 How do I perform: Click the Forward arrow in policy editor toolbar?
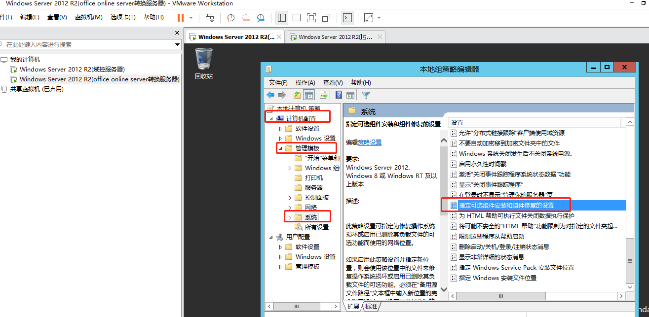point(282,95)
